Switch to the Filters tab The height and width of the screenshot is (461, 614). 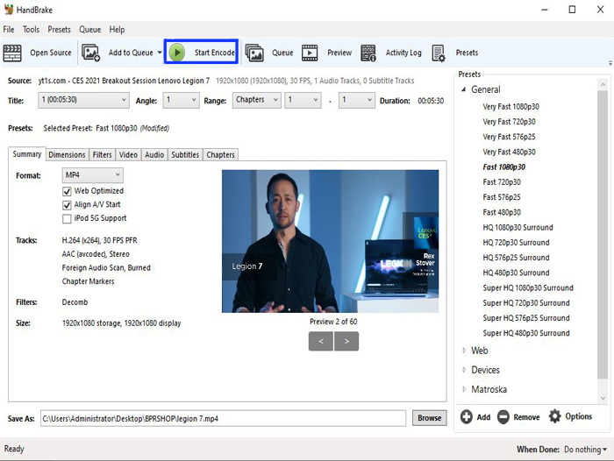tap(103, 155)
